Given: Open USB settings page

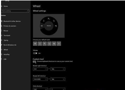Looking at the screenshot, I should (5, 59).
